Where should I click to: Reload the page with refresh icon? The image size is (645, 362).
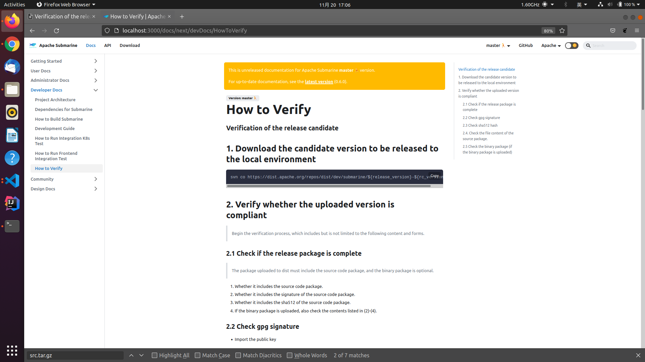pos(56,31)
